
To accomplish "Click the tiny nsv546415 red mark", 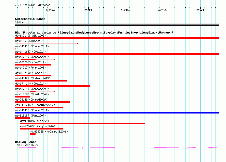I will (x=15, y=49).
